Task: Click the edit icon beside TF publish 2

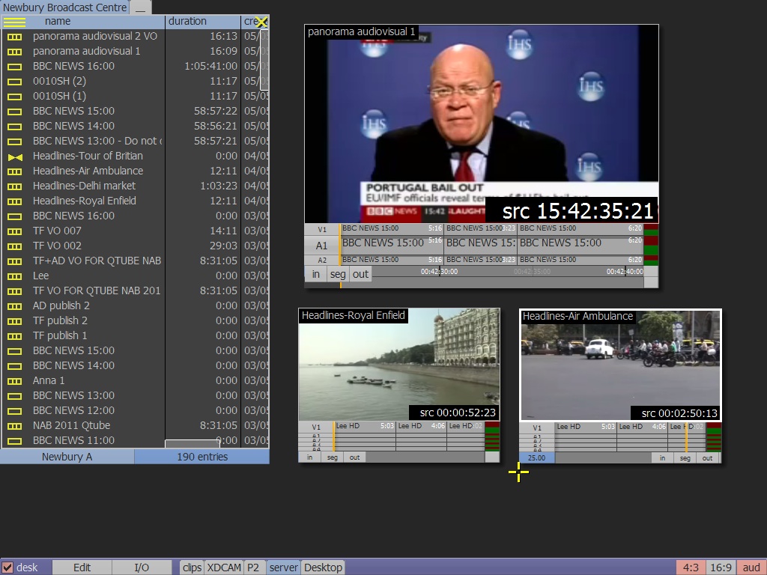Action: point(15,321)
